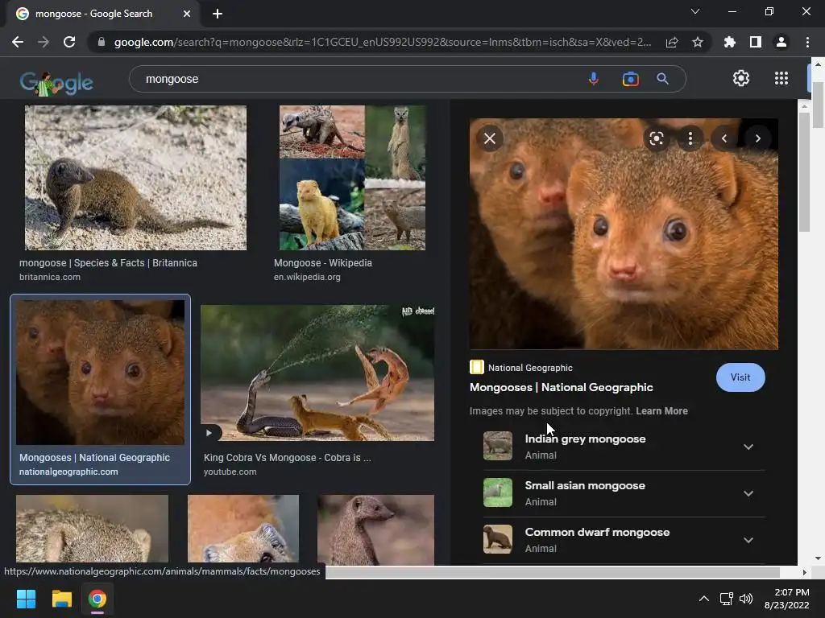The width and height of the screenshot is (825, 618).
Task: Expand Small asian mongoose entry
Action: click(748, 493)
